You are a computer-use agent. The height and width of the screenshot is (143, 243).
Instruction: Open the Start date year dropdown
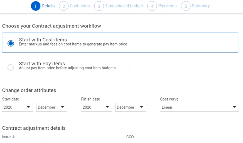(17, 107)
